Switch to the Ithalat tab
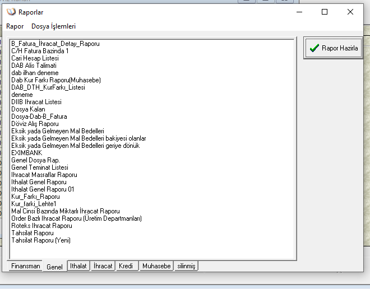Viewport: 370px width, 289px height. click(x=78, y=266)
